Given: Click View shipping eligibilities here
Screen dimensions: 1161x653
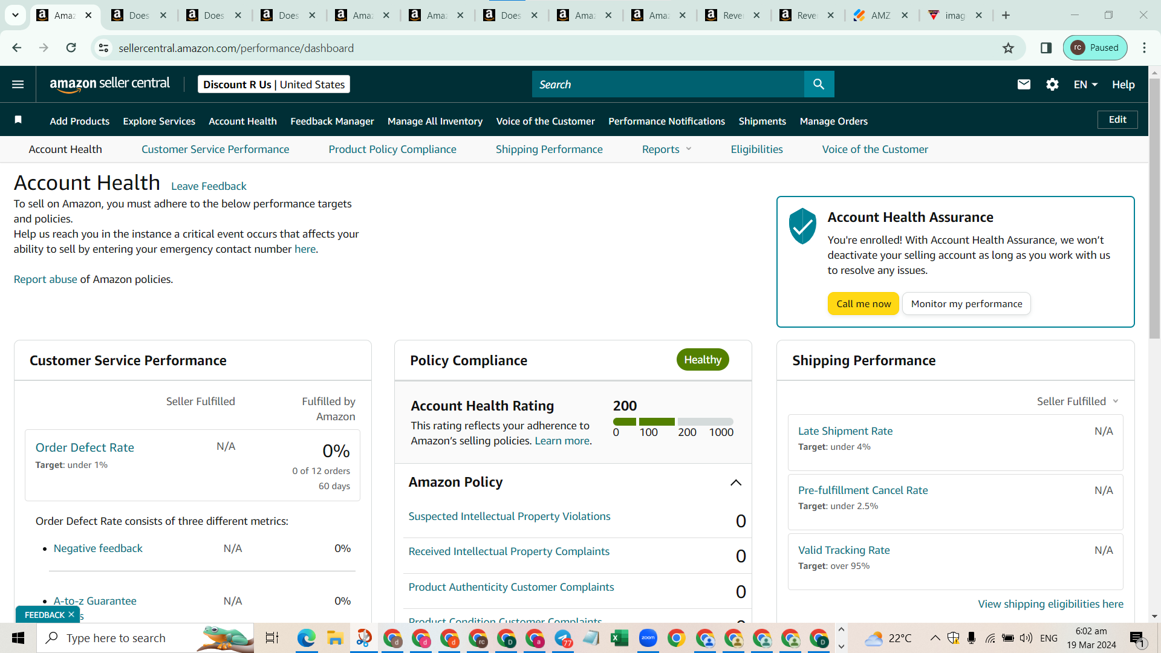Looking at the screenshot, I should [x=1051, y=604].
